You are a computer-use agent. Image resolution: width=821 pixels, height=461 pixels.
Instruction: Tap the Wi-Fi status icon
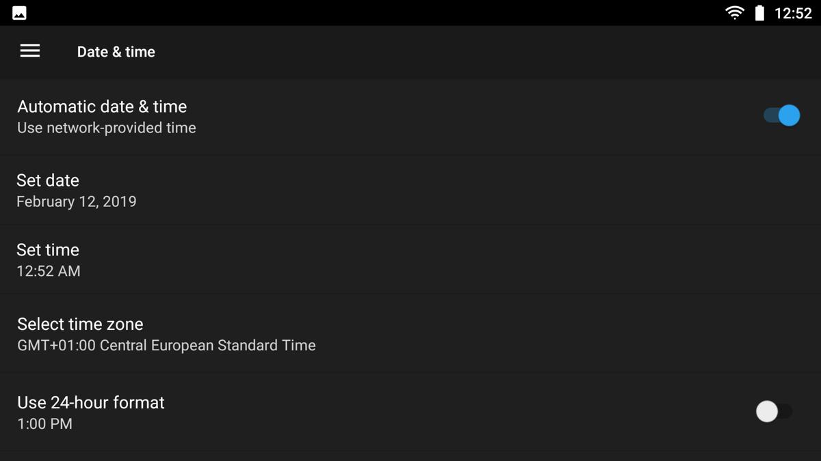(x=735, y=13)
